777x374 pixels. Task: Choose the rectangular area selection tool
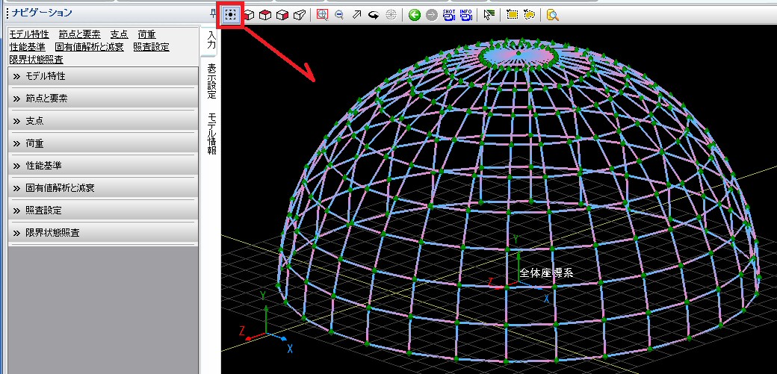coord(512,16)
